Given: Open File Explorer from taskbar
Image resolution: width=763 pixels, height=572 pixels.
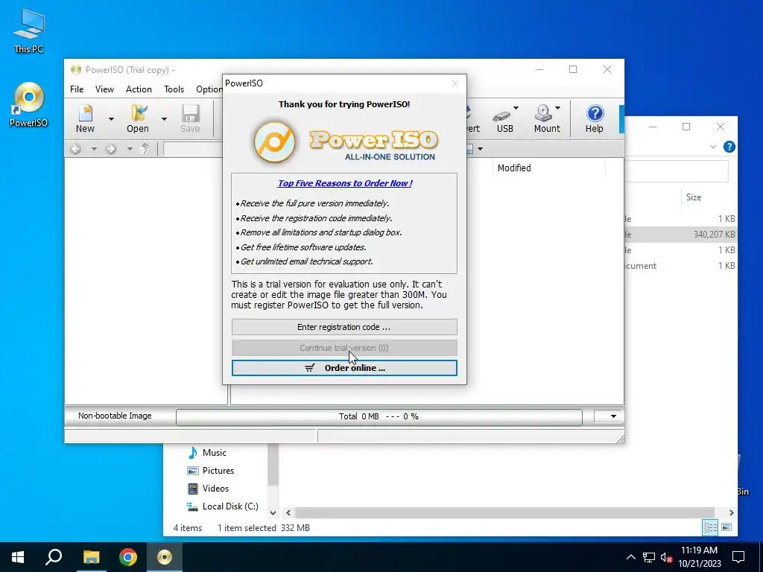Looking at the screenshot, I should tap(91, 557).
